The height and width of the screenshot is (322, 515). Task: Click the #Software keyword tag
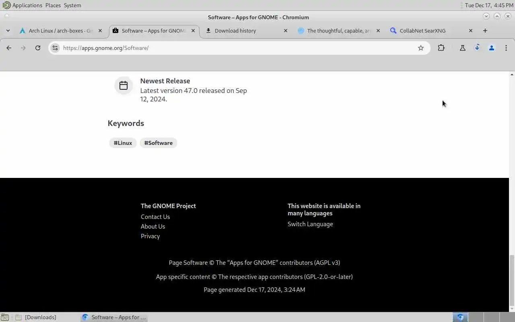point(159,143)
